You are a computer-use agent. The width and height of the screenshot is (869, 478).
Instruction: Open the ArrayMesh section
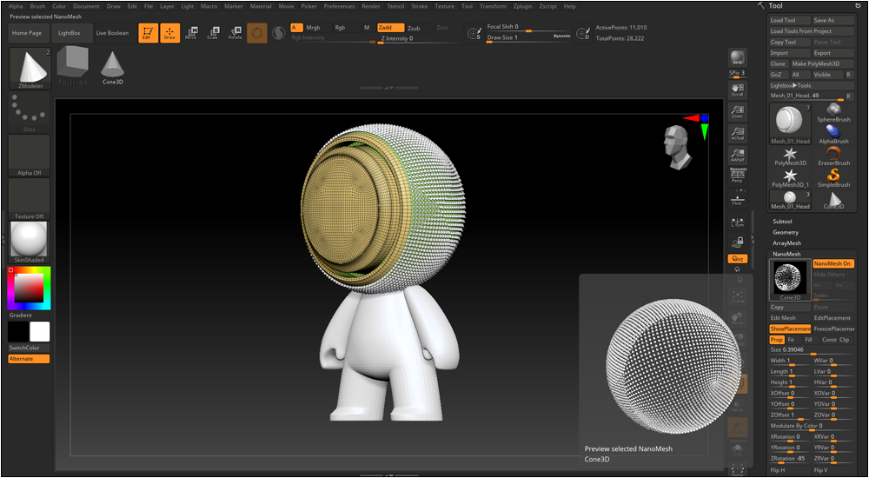pos(786,243)
